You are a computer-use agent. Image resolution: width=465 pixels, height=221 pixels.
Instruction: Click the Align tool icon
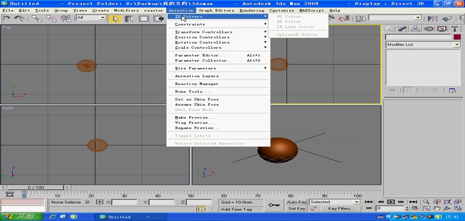(447, 18)
